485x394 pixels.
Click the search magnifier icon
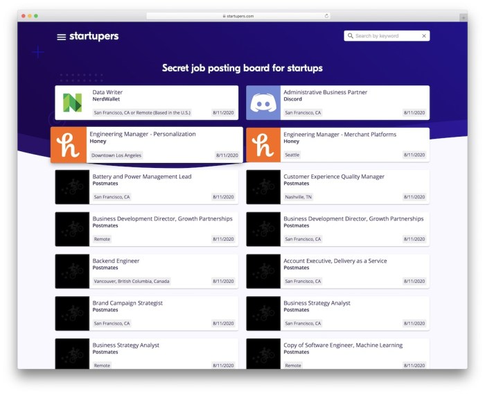[351, 36]
